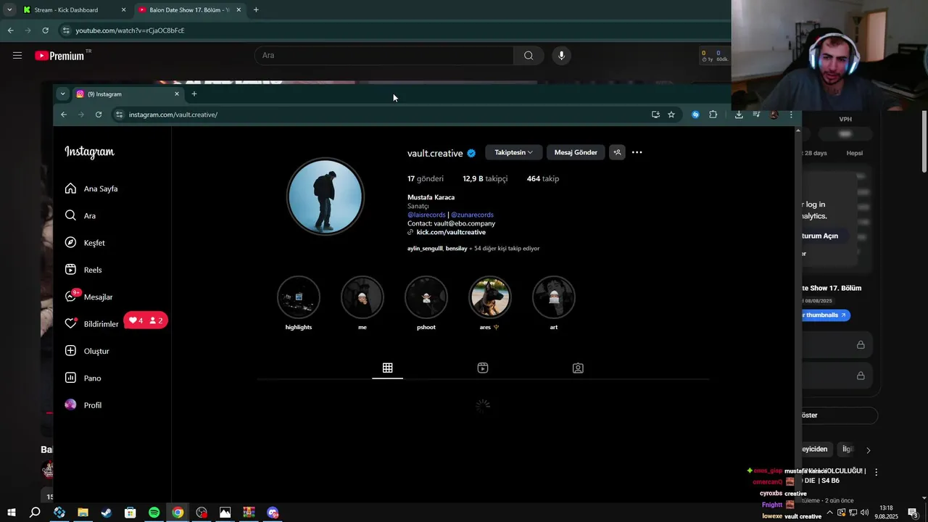The image size is (928, 522).
Task: Click YouTube search magnifier button
Action: [x=529, y=55]
